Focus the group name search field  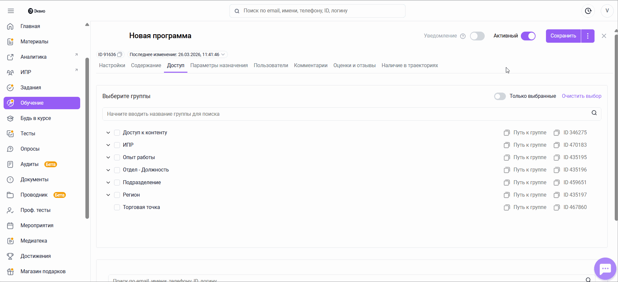[352, 114]
